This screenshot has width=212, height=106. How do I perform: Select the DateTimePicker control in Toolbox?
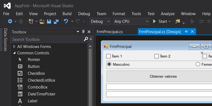coord(42,94)
